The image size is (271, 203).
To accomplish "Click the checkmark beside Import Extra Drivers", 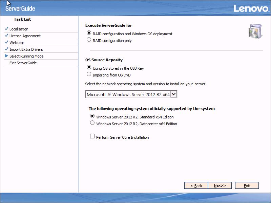I will 5,49.
